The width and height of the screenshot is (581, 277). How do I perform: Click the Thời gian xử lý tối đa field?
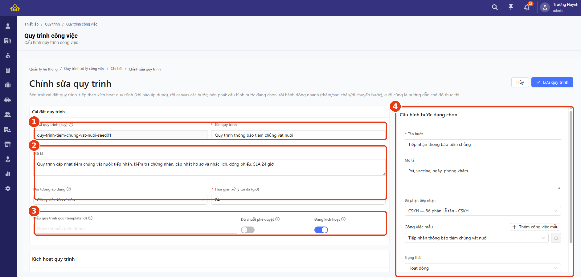coord(298,200)
